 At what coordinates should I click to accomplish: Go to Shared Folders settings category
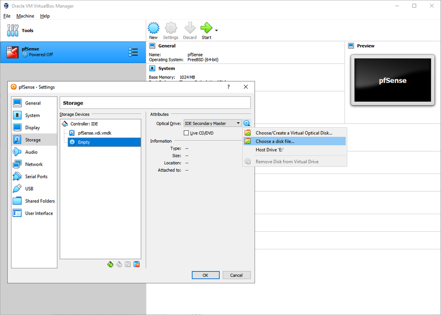34,201
